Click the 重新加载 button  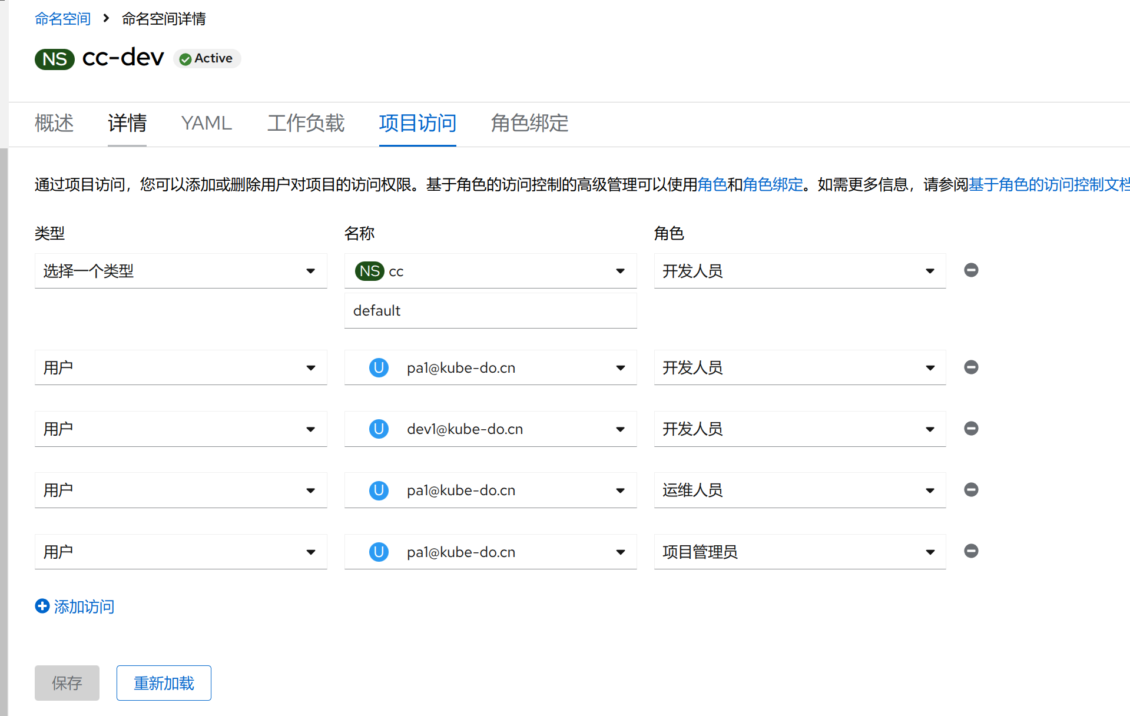pos(164,683)
